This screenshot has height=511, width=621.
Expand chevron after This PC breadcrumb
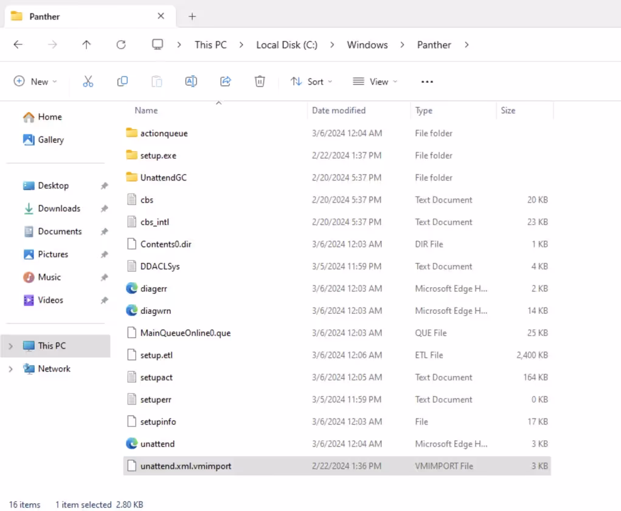[x=241, y=45]
